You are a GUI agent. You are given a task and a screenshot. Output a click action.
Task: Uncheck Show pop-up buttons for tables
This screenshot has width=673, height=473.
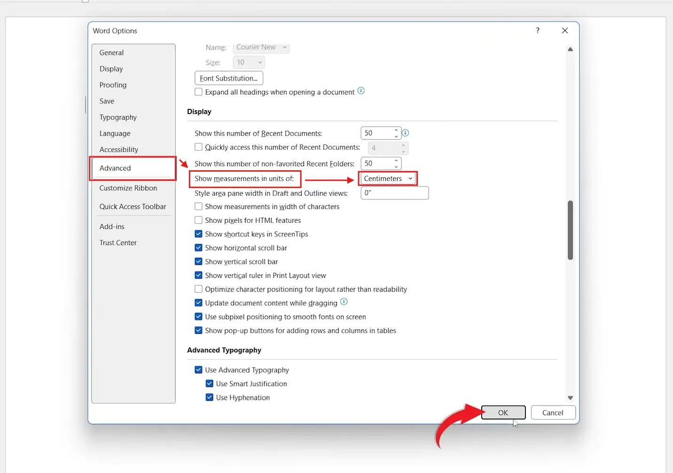pos(199,330)
